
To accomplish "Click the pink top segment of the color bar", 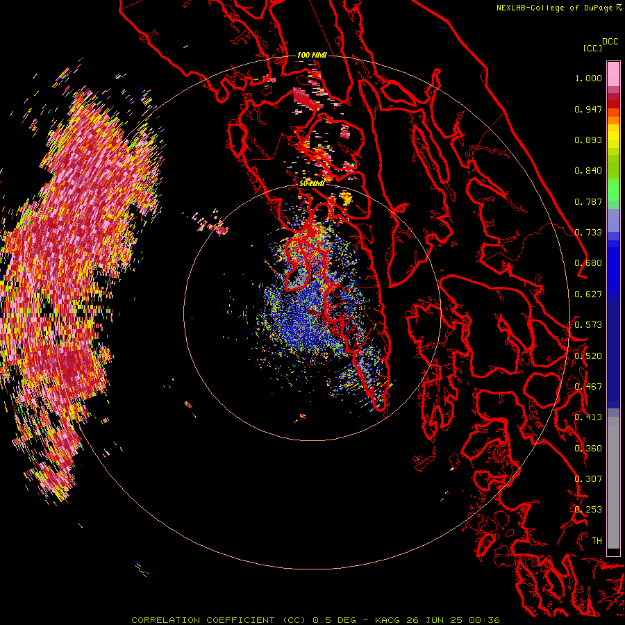I will pos(613,74).
